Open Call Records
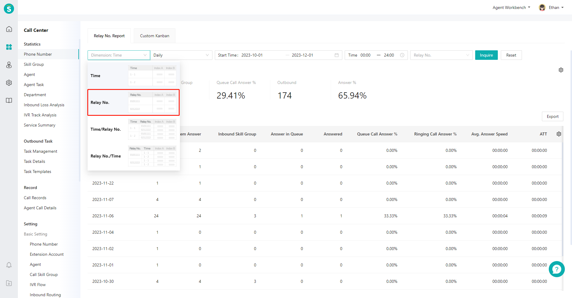572x298 pixels. pos(35,198)
